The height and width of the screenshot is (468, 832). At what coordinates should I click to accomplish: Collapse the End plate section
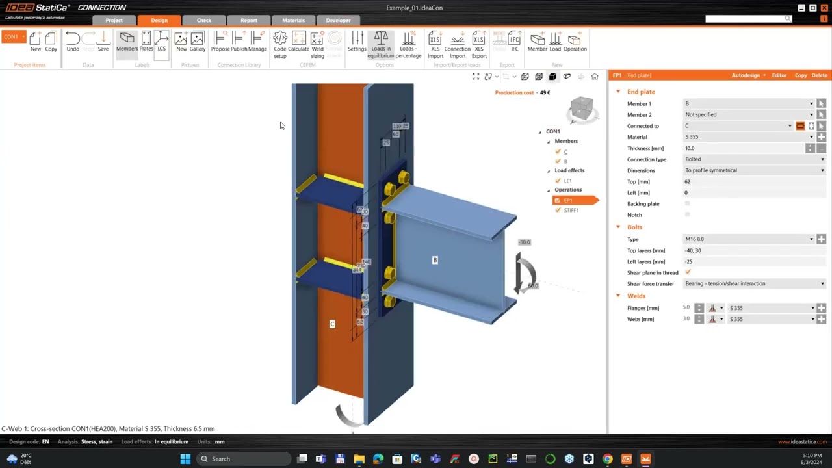tap(618, 92)
